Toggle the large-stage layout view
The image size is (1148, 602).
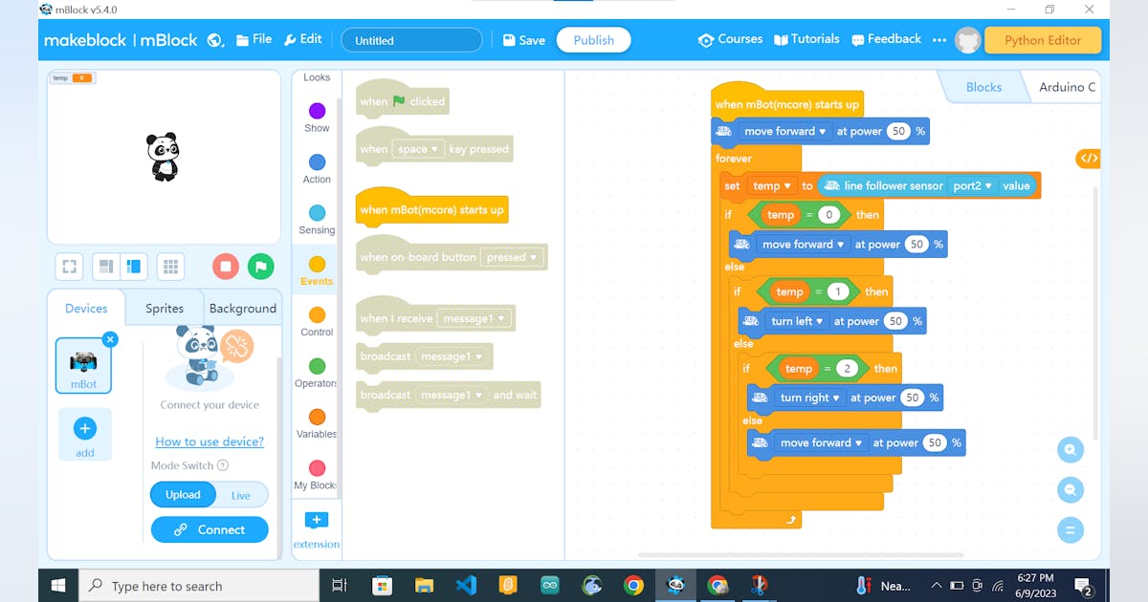[x=132, y=267]
